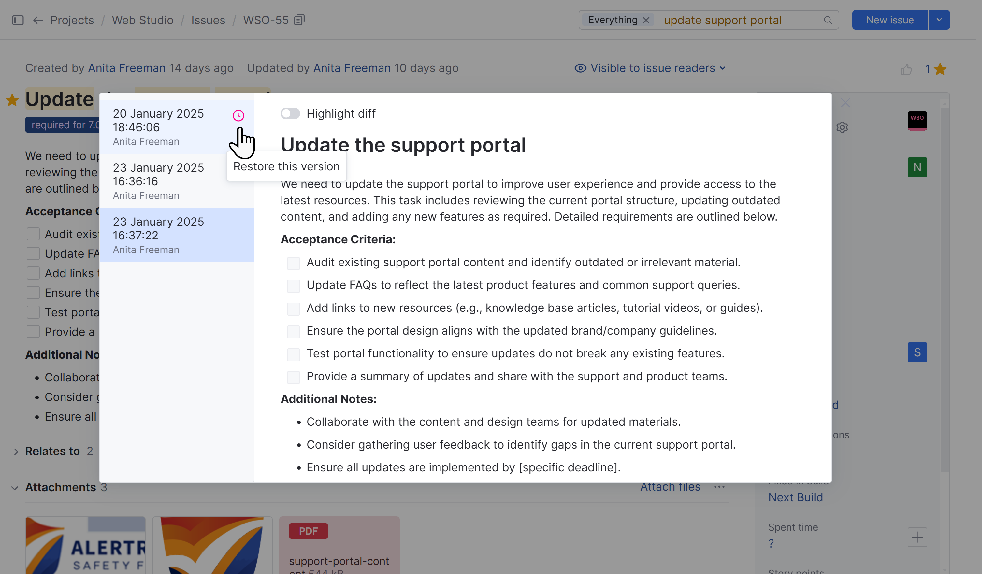Enable the Highlight diff toggle

[290, 113]
